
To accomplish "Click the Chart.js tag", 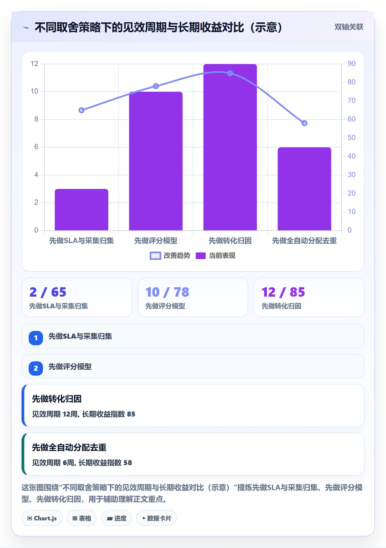I will [42, 518].
